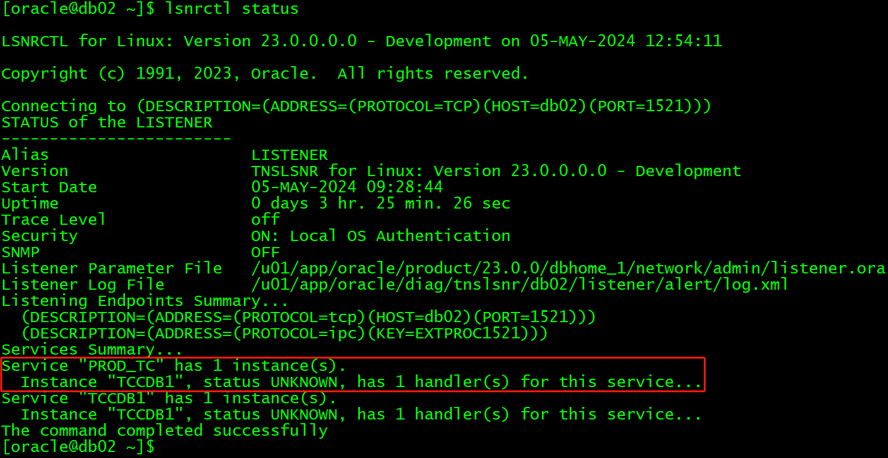The height and width of the screenshot is (458, 888).
Task: Select the LSNRCTL for Linux version line
Action: pyautogui.click(x=362, y=41)
